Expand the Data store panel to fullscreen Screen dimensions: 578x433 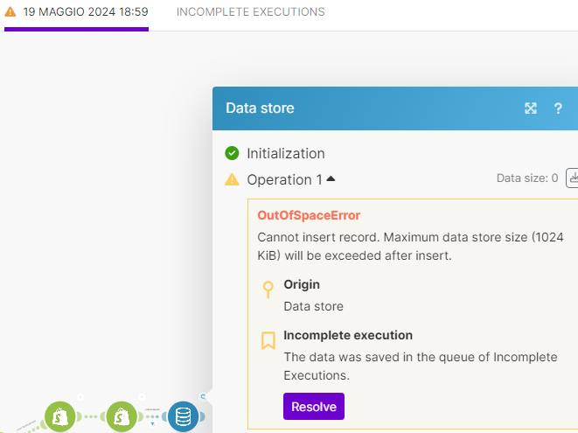click(x=530, y=108)
